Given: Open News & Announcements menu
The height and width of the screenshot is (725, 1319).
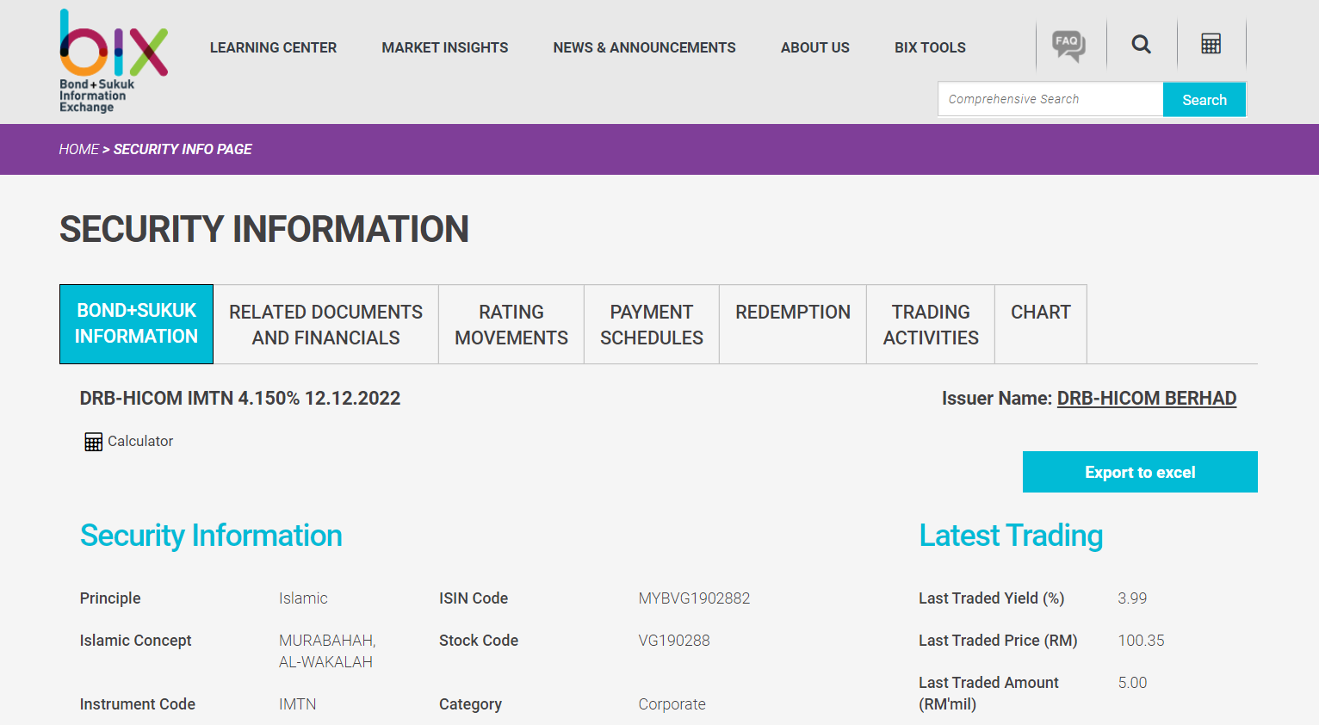Looking at the screenshot, I should 644,47.
